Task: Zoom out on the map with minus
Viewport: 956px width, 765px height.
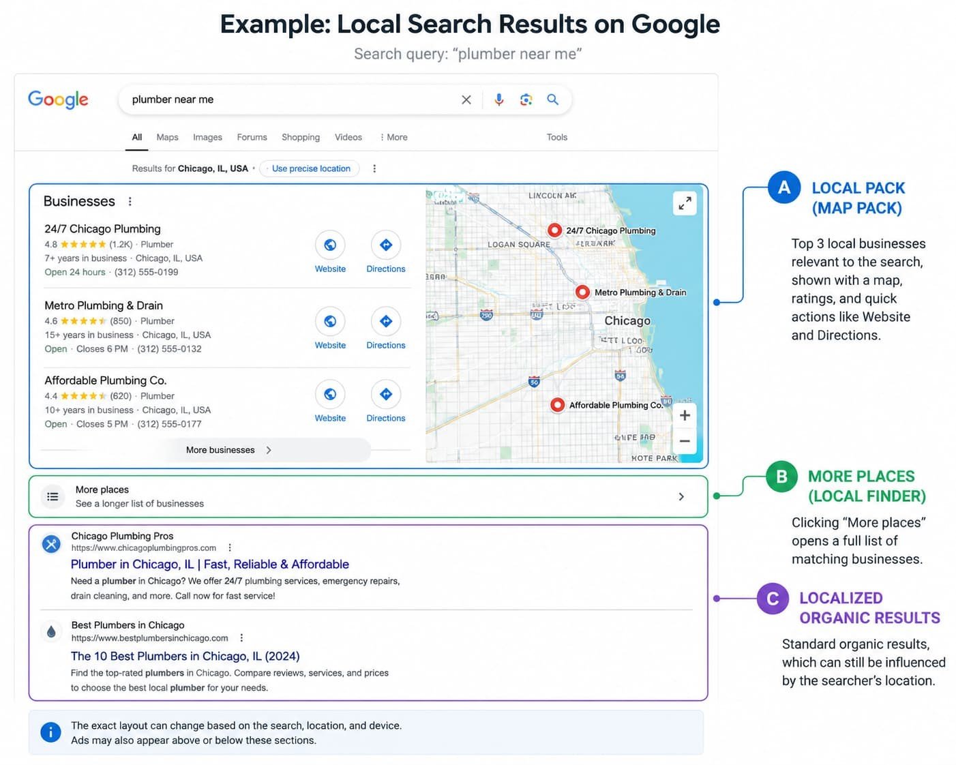Action: tap(685, 441)
